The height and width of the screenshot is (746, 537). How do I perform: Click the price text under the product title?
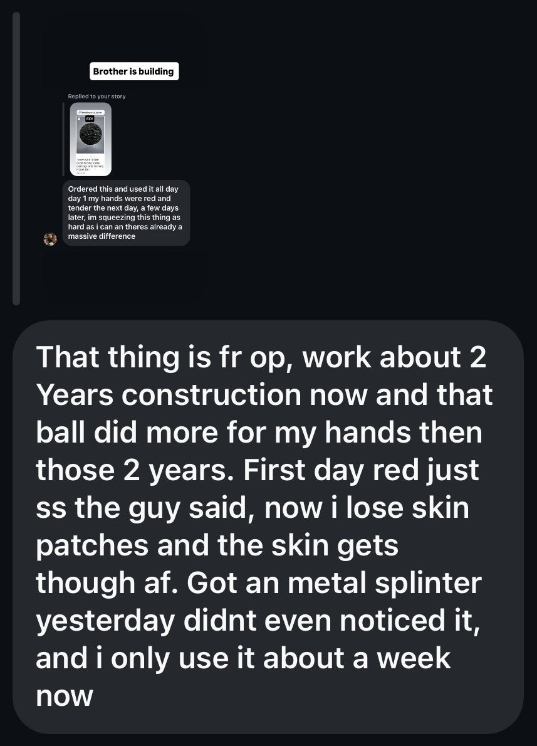click(x=80, y=172)
